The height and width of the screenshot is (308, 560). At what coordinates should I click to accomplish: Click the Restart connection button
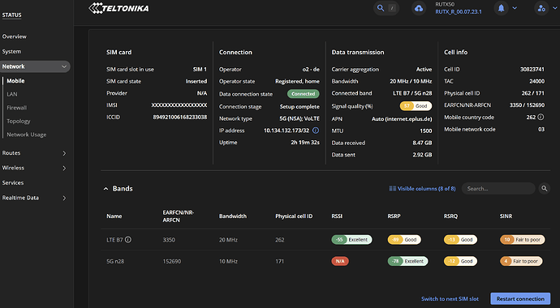(520, 299)
